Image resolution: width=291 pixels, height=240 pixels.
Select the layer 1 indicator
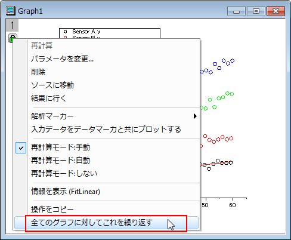[13, 25]
